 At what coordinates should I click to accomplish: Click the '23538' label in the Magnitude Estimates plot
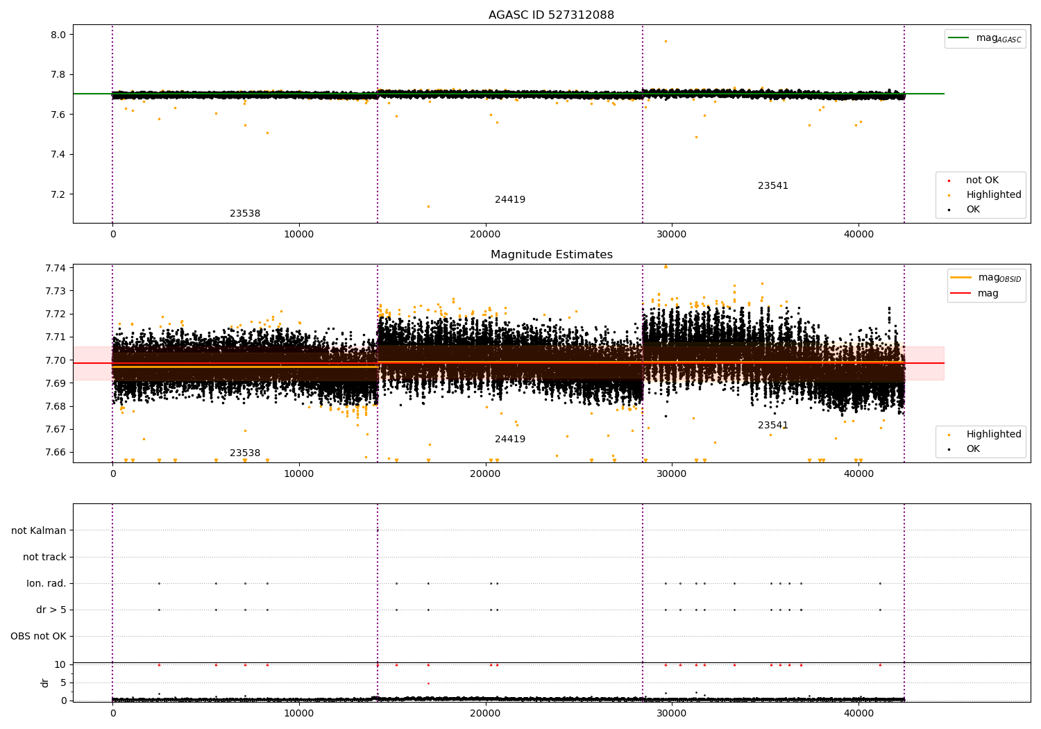245,453
